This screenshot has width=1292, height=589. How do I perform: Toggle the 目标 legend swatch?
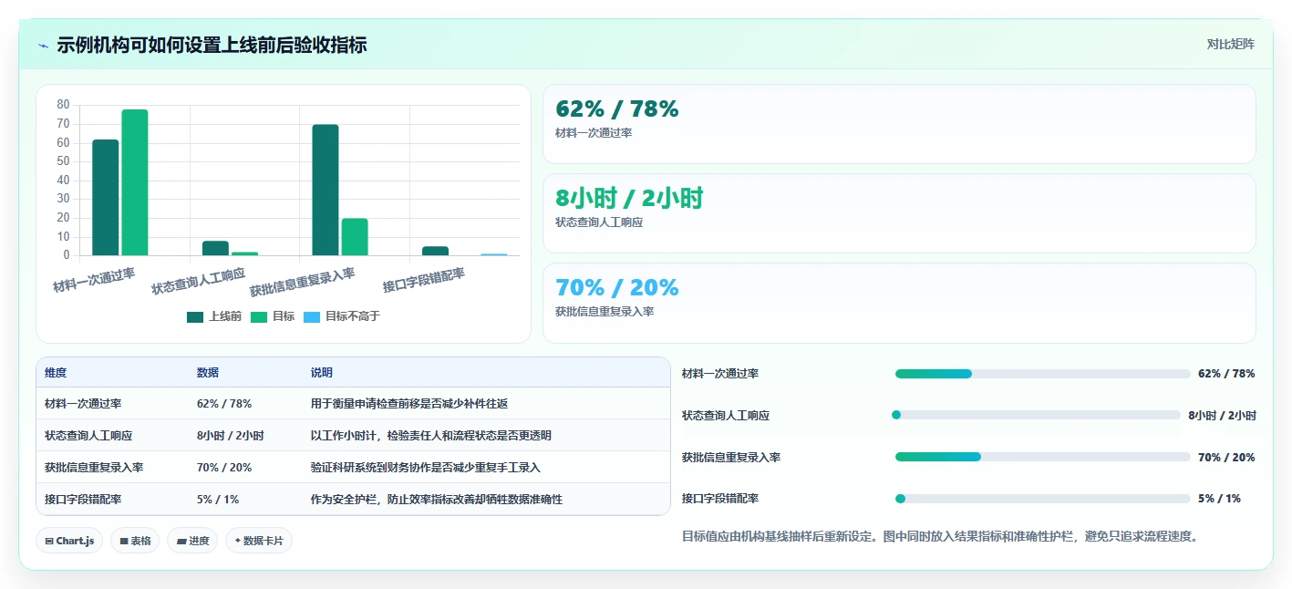(x=259, y=316)
